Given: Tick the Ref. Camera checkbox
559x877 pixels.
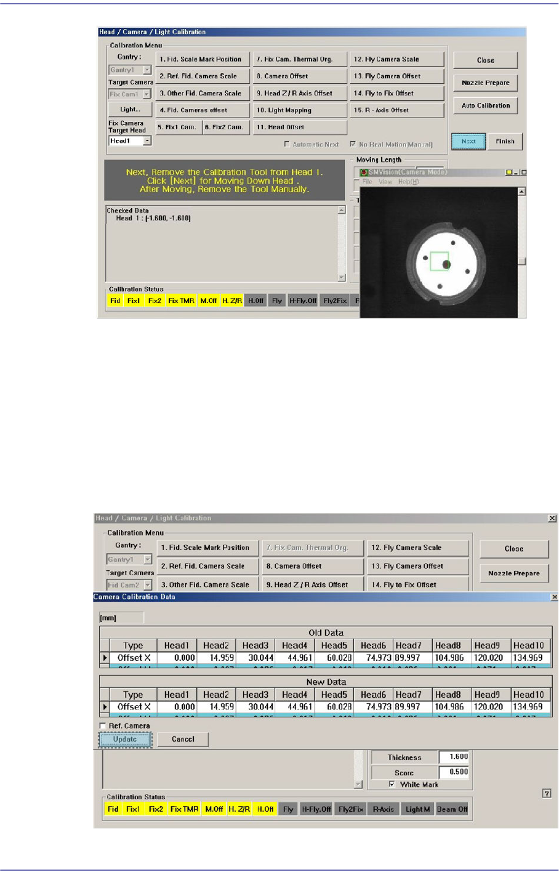Looking at the screenshot, I should (x=103, y=725).
